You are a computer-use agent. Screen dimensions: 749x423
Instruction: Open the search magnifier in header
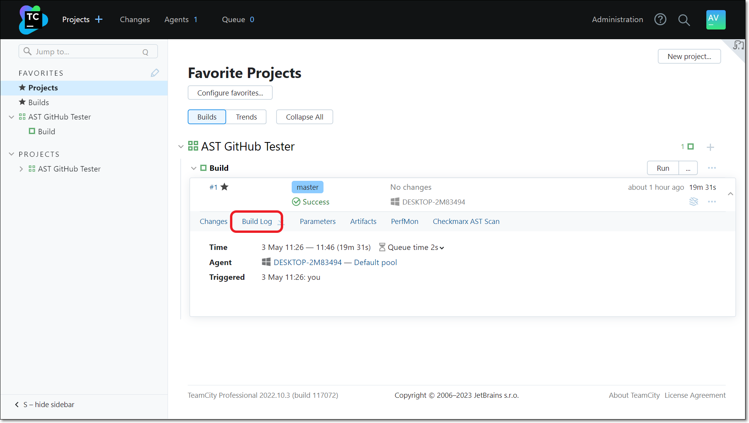click(684, 20)
